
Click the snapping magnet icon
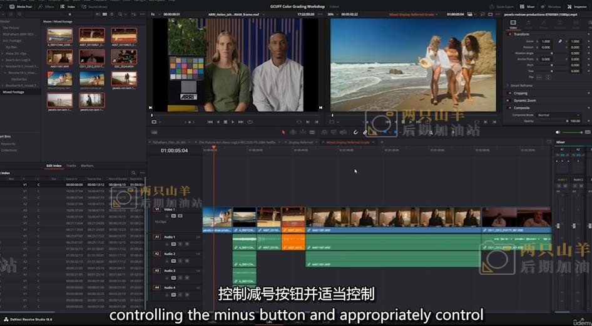[356, 132]
